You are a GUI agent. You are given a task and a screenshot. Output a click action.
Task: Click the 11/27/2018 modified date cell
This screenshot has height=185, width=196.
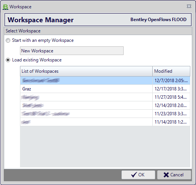(x=171, y=97)
